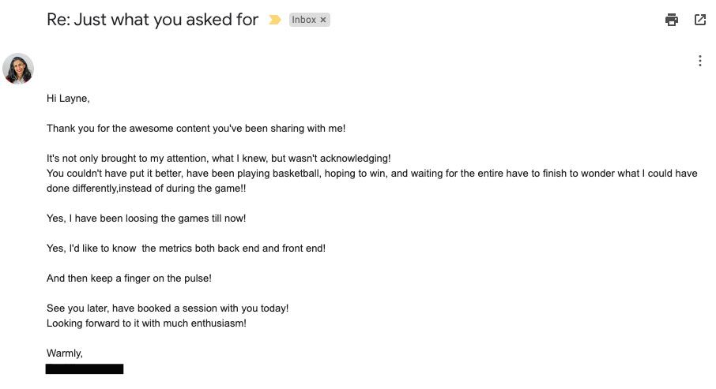The width and height of the screenshot is (716, 389).
Task: Open the three-dot More options menu
Action: click(x=699, y=61)
